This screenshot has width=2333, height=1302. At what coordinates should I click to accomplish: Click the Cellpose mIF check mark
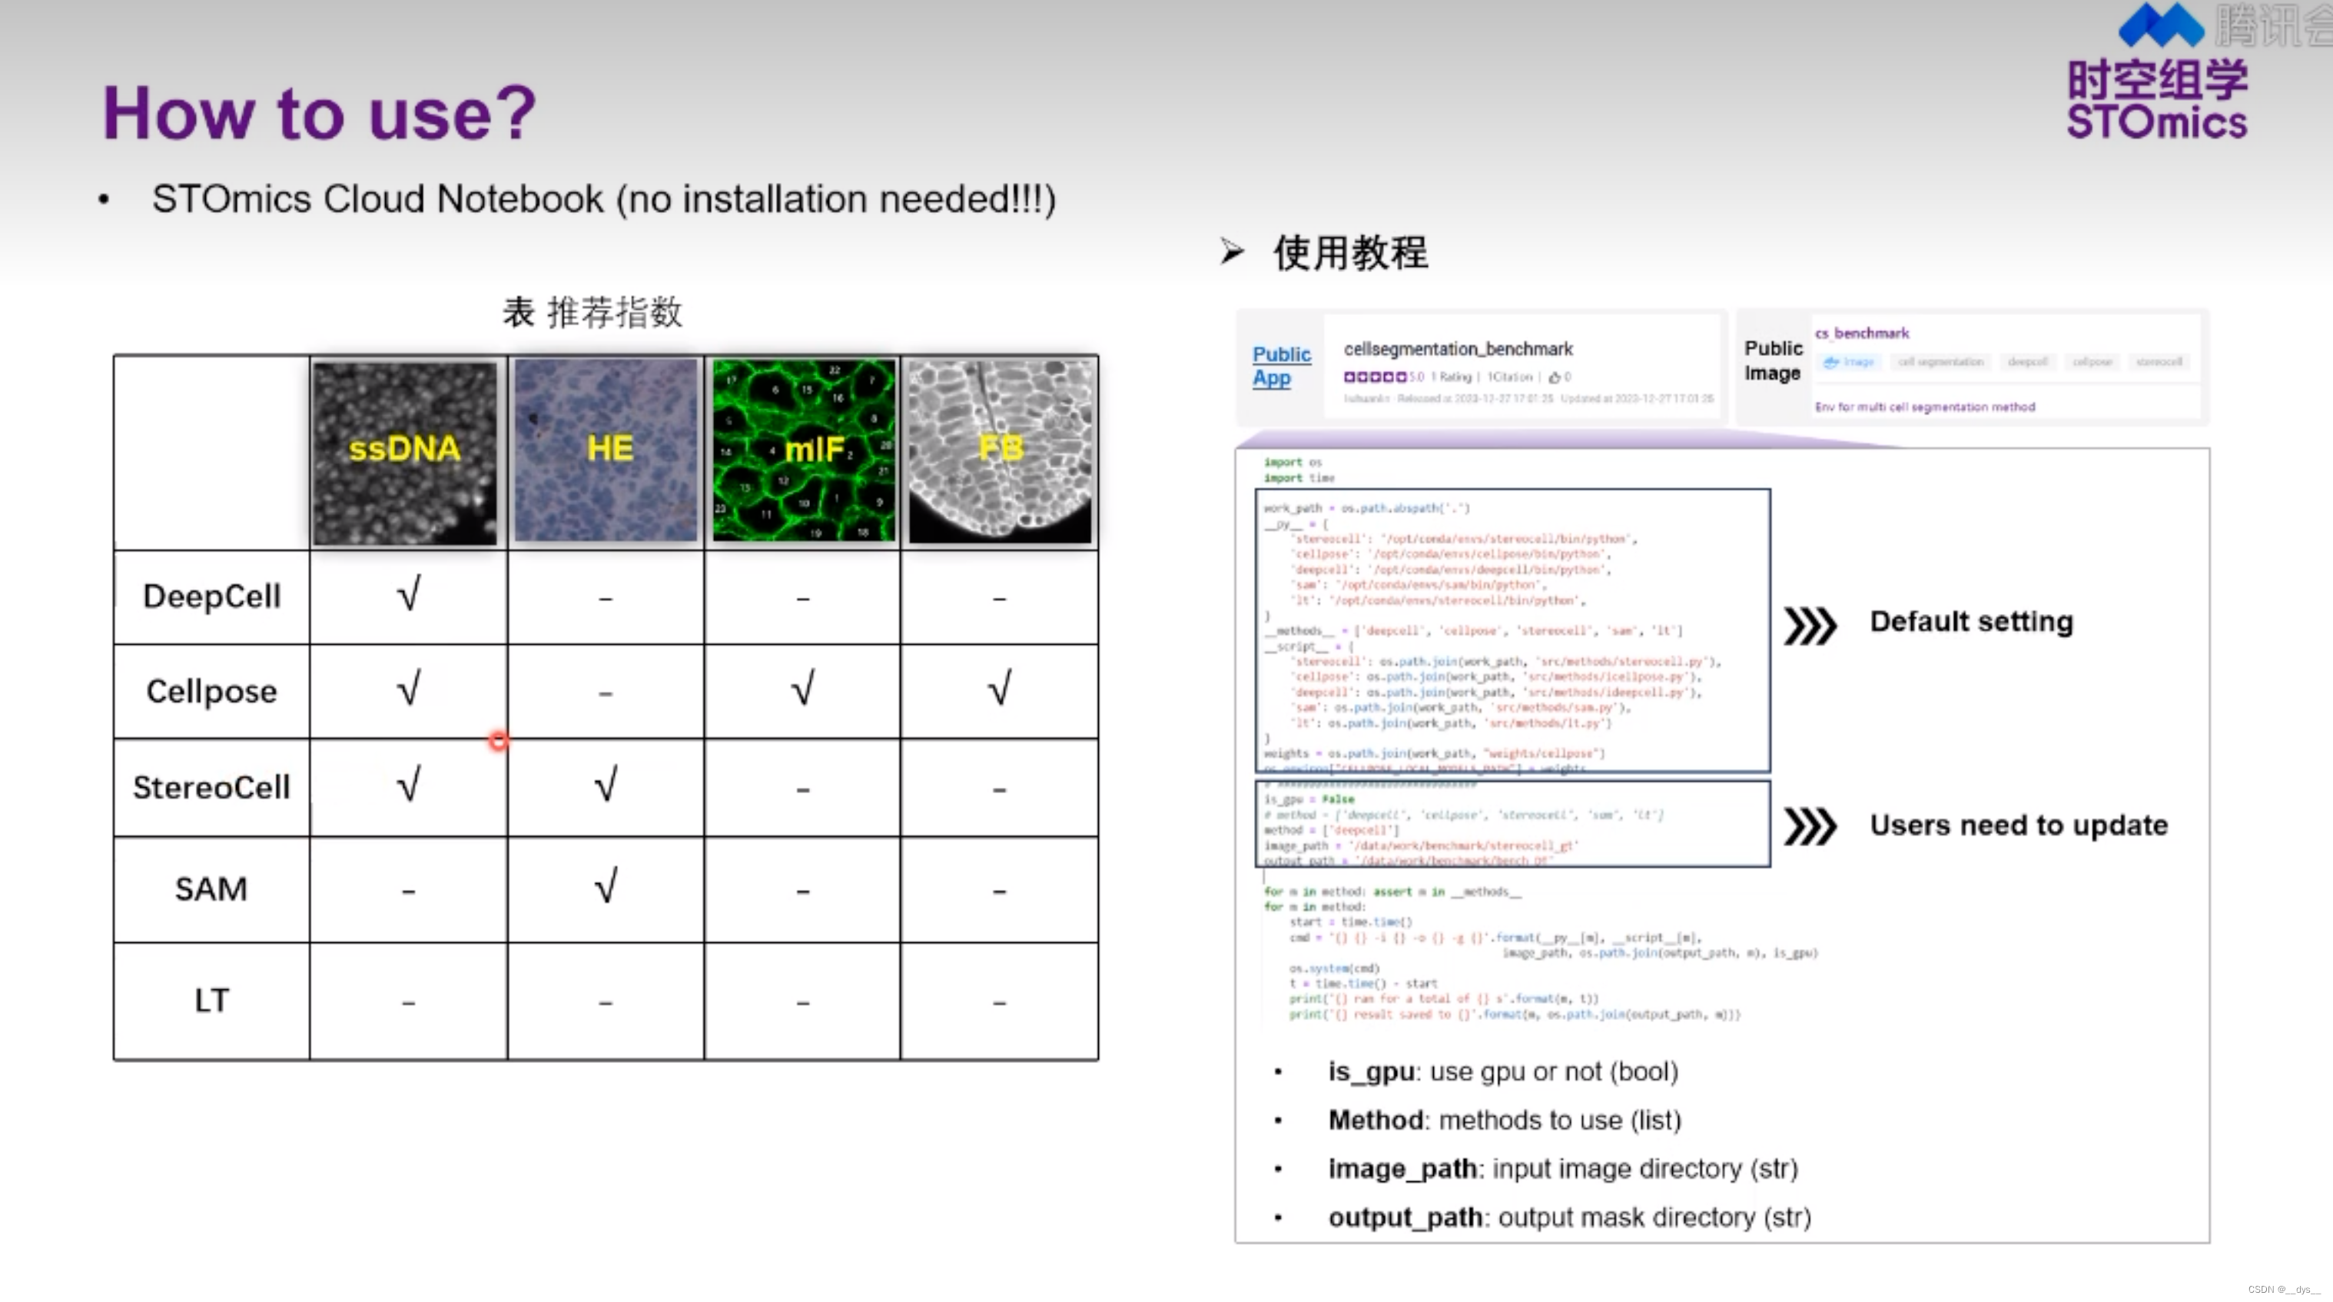[802, 689]
